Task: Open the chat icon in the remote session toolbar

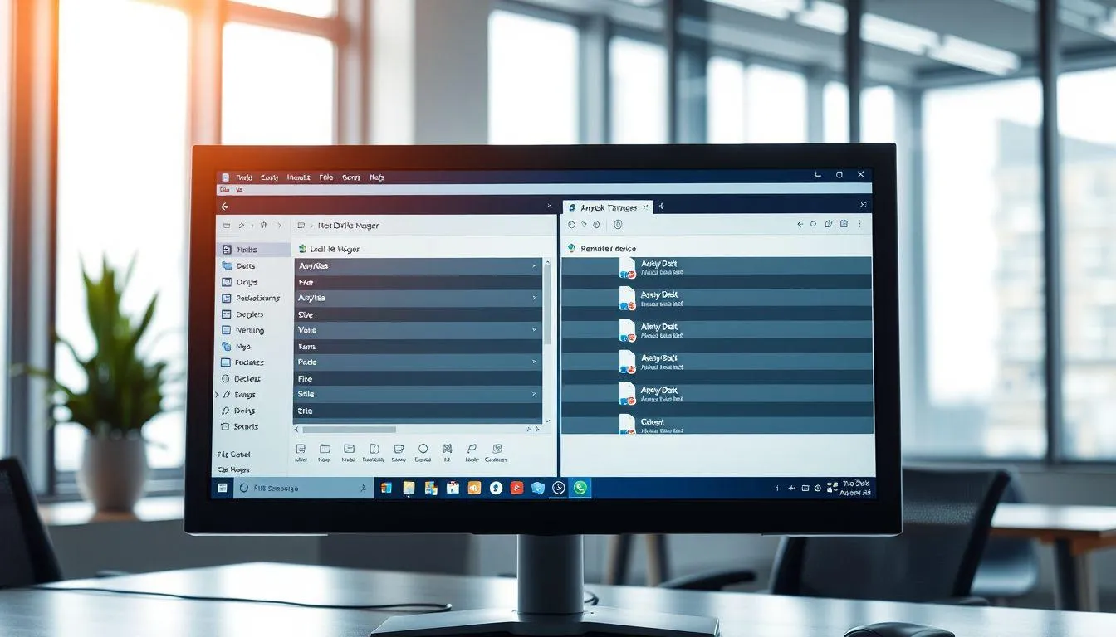Action: 828,223
